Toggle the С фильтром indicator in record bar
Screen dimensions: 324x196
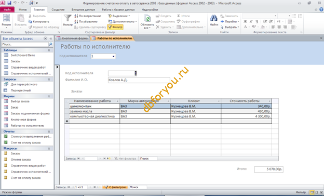(115, 187)
